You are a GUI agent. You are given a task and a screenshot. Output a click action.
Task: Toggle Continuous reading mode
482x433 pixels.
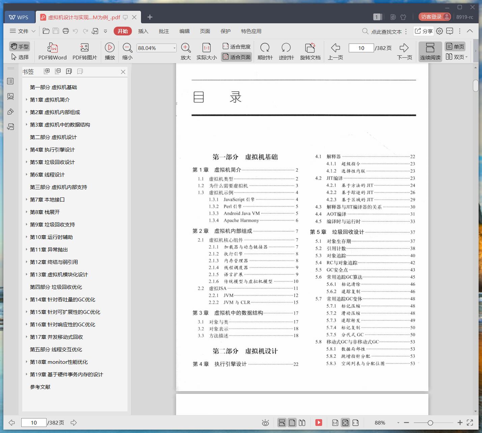pyautogui.click(x=430, y=51)
